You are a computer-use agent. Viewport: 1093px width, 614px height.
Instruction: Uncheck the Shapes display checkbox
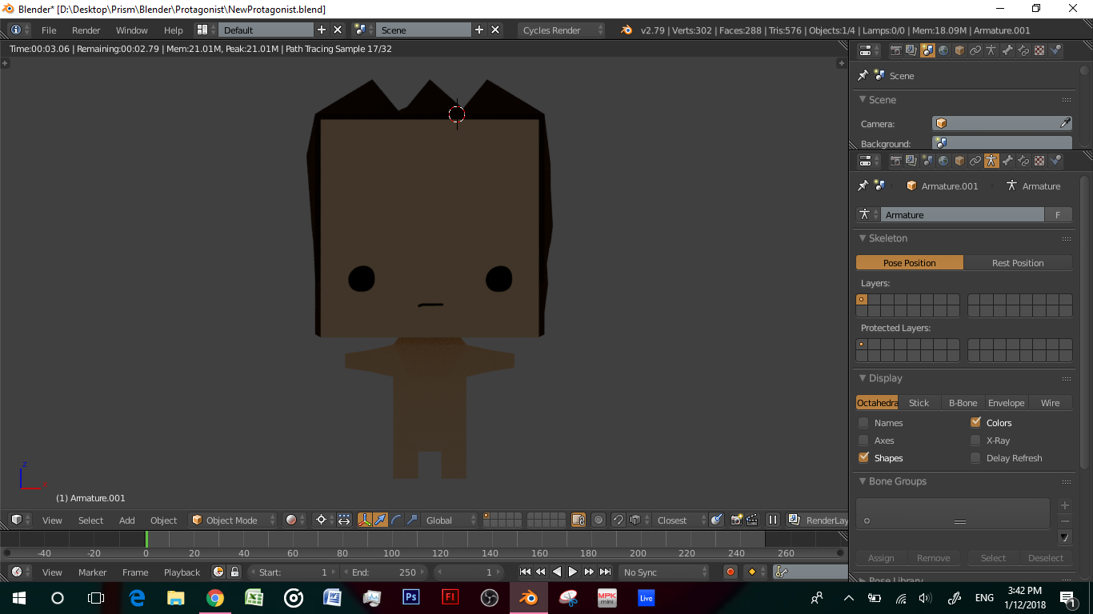[x=863, y=458]
